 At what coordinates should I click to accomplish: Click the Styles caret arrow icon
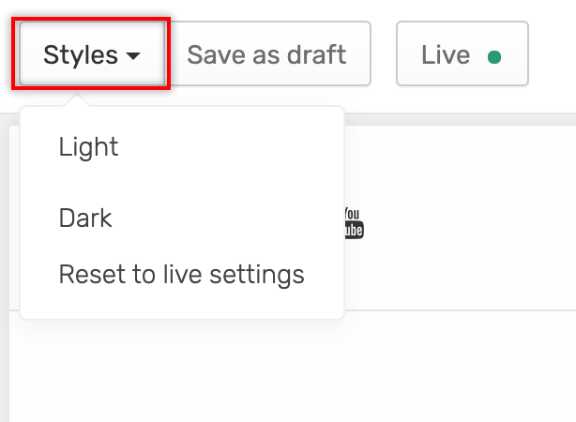(133, 56)
